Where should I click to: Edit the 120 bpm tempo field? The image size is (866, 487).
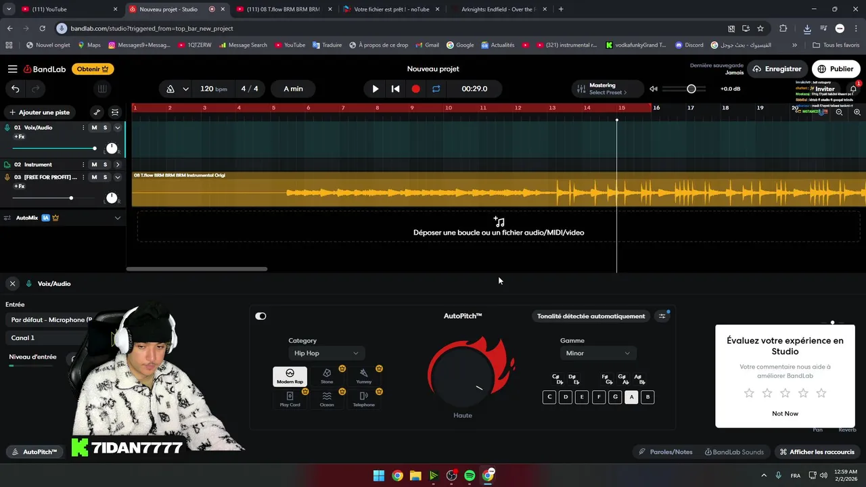click(213, 89)
